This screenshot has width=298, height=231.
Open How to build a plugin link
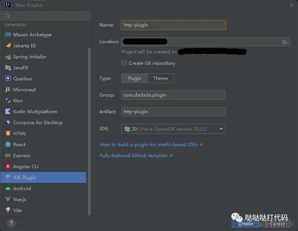coord(149,145)
